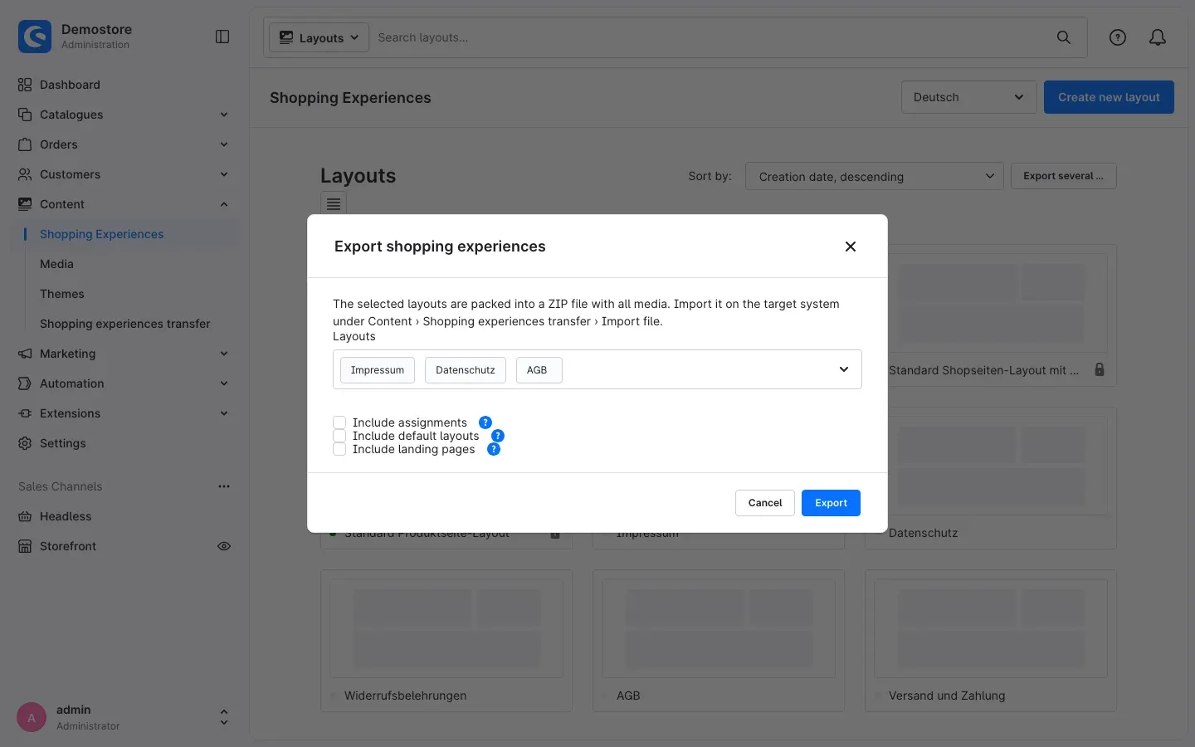Open the Widerrufsbelehrungen layout thumbnail
1195x747 pixels.
(x=446, y=628)
